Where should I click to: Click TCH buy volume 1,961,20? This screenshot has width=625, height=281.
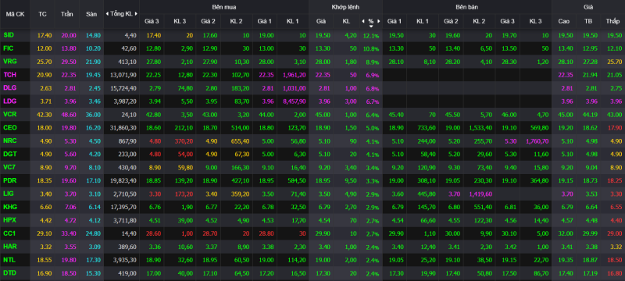click(295, 75)
